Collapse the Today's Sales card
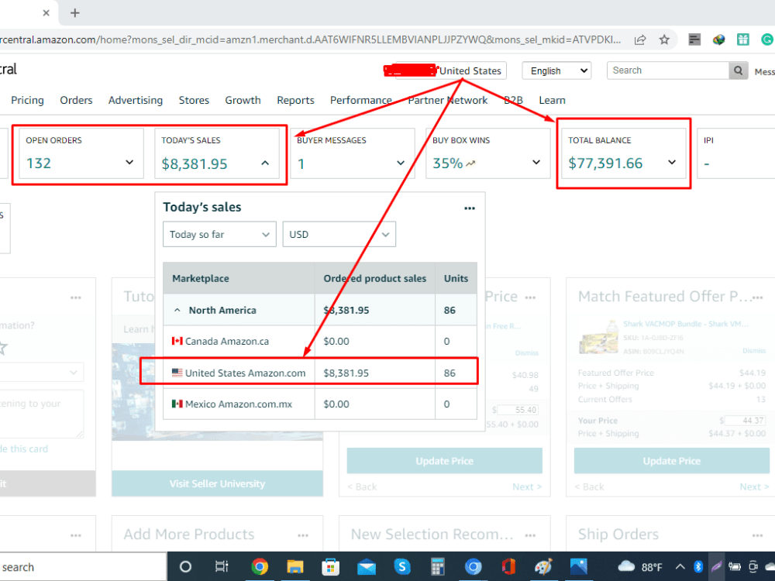The height and width of the screenshot is (581, 775). pos(265,163)
